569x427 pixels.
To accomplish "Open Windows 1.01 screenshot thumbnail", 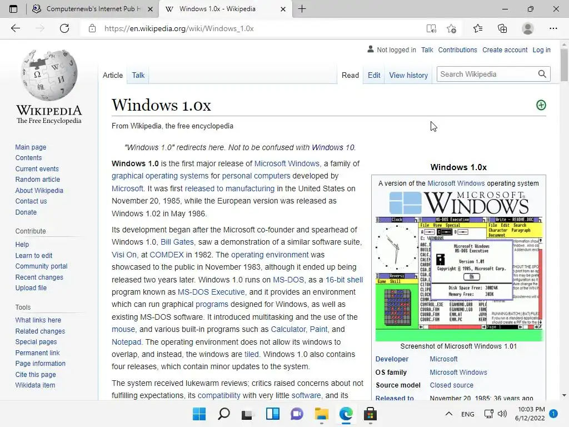I will (x=458, y=279).
